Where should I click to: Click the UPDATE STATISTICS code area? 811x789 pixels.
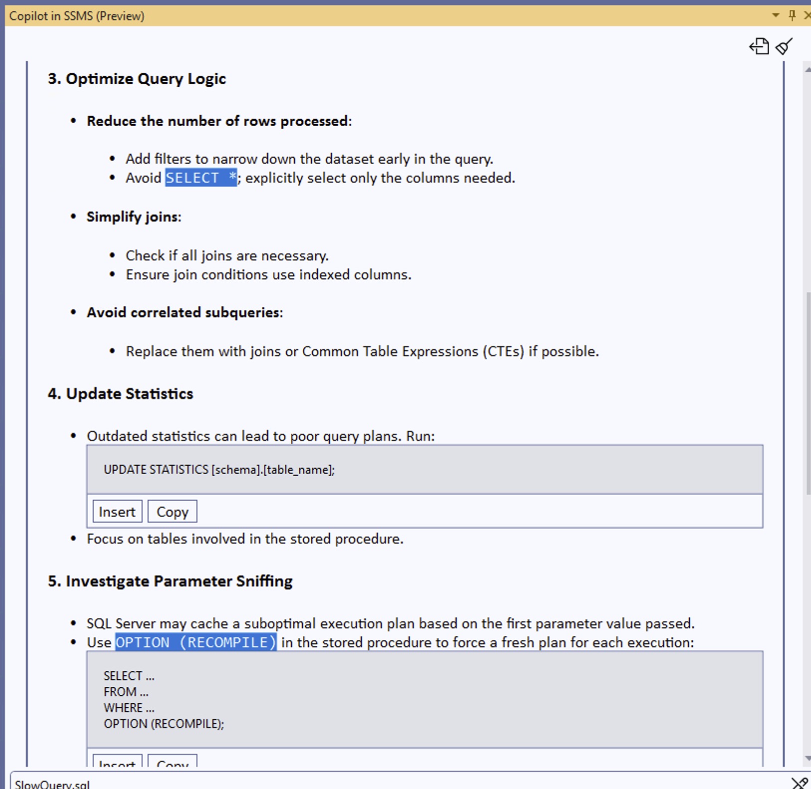219,469
